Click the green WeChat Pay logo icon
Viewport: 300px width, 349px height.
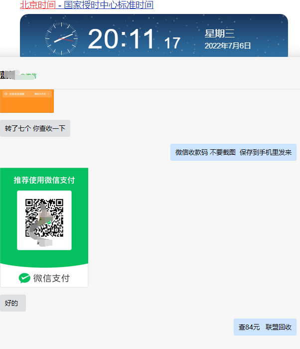(x=24, y=278)
